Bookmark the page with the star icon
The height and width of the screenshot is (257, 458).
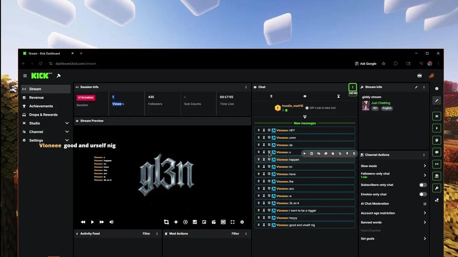384,64
